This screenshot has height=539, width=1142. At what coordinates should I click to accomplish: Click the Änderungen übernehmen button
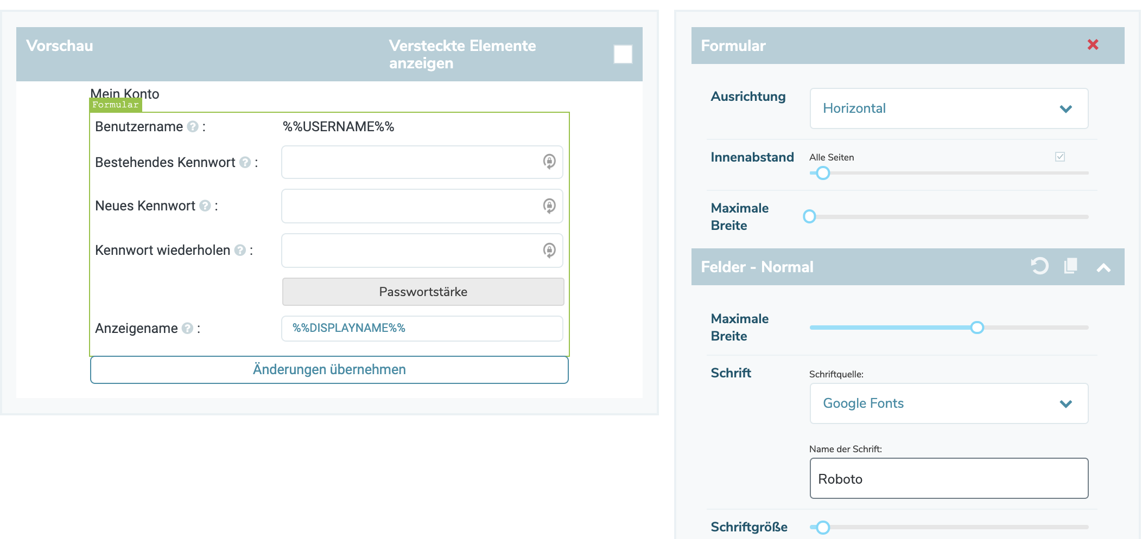tap(329, 370)
